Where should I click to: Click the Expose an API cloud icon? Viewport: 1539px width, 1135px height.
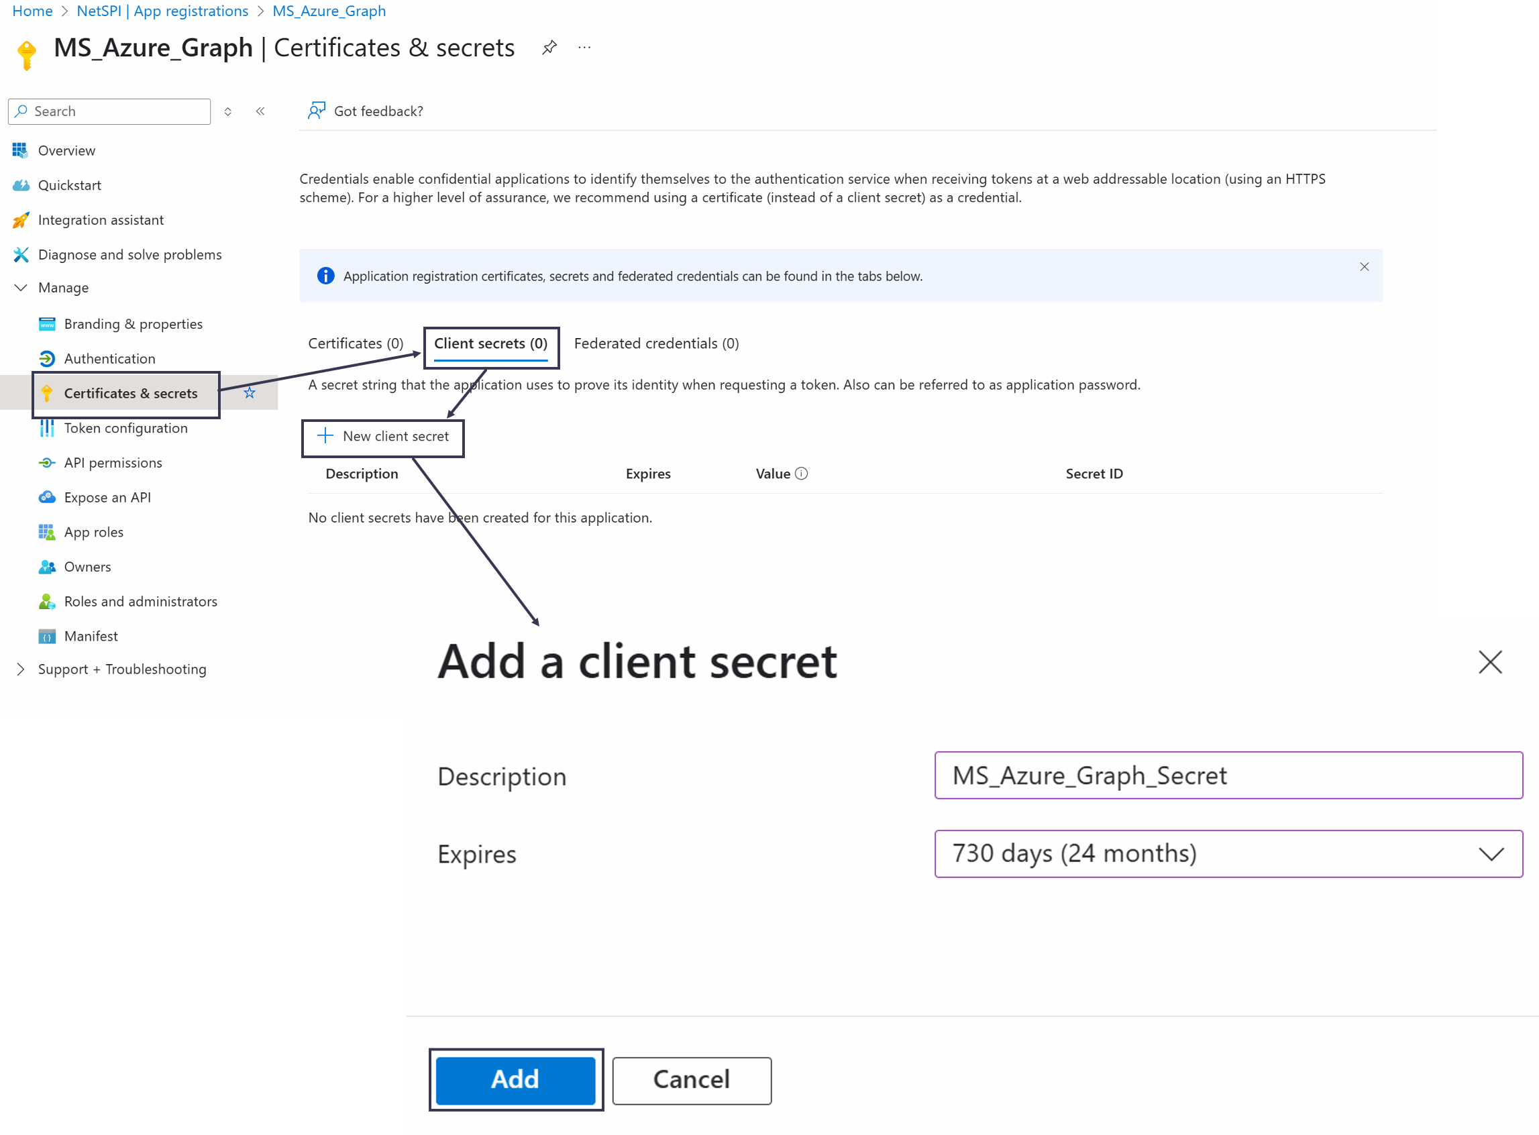[47, 498]
